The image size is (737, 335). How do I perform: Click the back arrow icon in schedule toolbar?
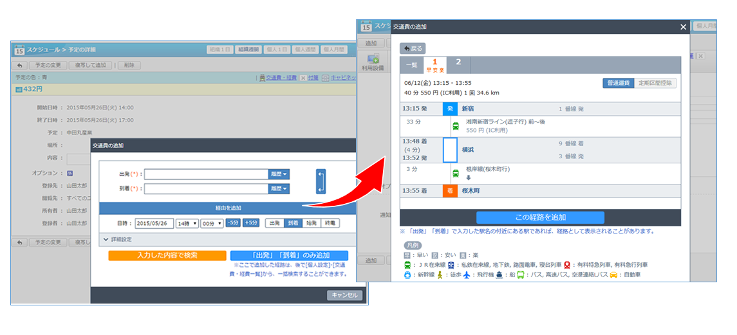click(x=20, y=66)
